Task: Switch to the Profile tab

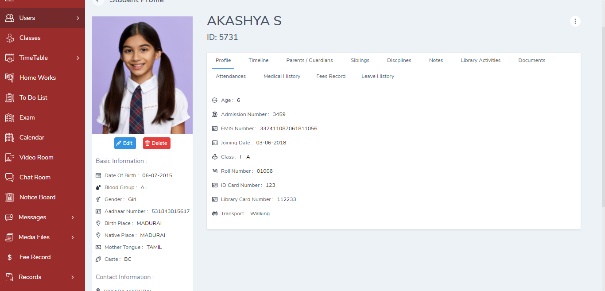Action: coord(223,61)
